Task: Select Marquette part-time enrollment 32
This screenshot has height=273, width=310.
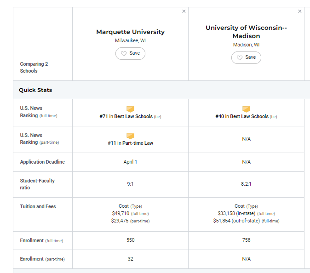Action: pyautogui.click(x=130, y=259)
